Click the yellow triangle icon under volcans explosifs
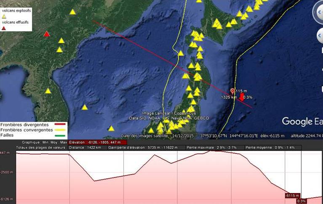323x204 pixels. coord(4,16)
